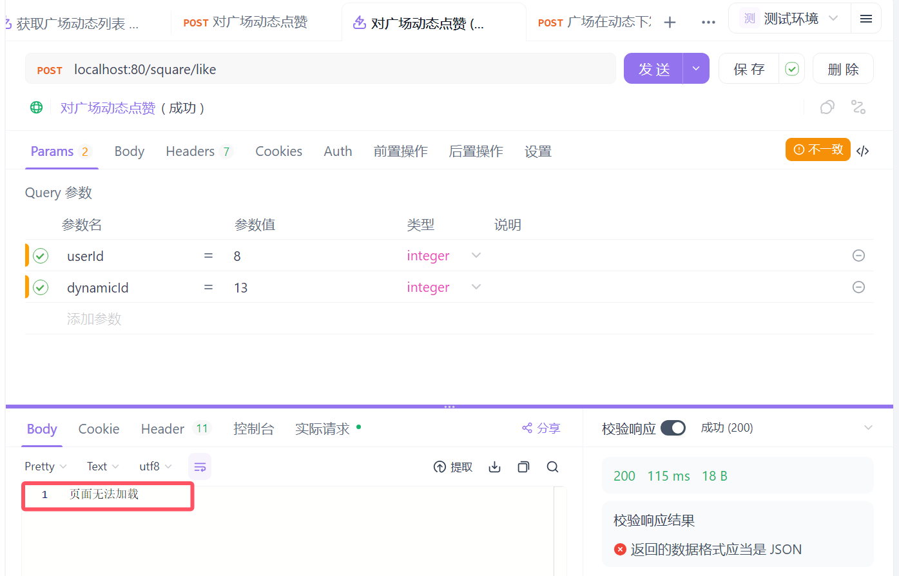Open the comments bubble icon
The height and width of the screenshot is (576, 899).
tap(827, 107)
